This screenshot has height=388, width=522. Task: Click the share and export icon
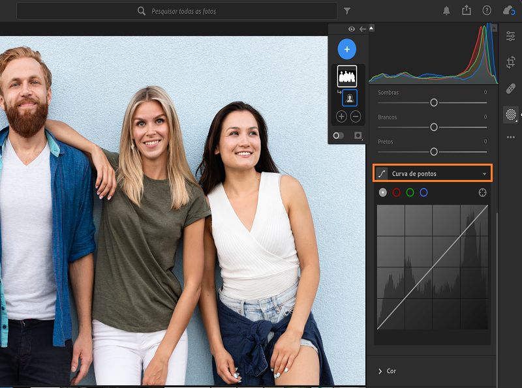point(466,10)
